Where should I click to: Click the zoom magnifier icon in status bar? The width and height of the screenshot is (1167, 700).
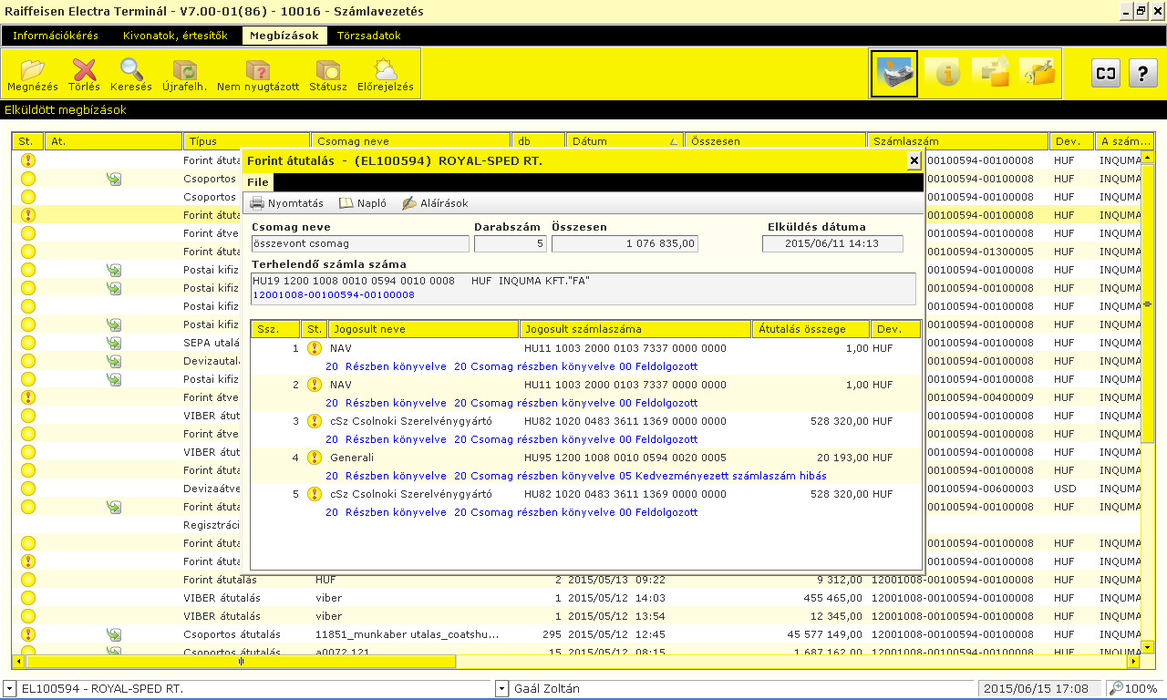pyautogui.click(x=1116, y=688)
